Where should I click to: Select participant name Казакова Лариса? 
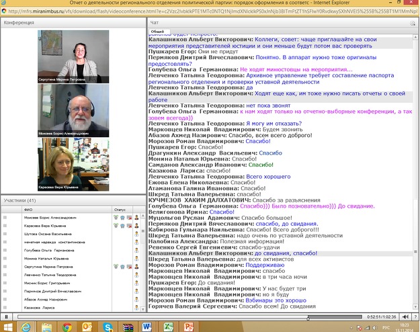pos(39,308)
